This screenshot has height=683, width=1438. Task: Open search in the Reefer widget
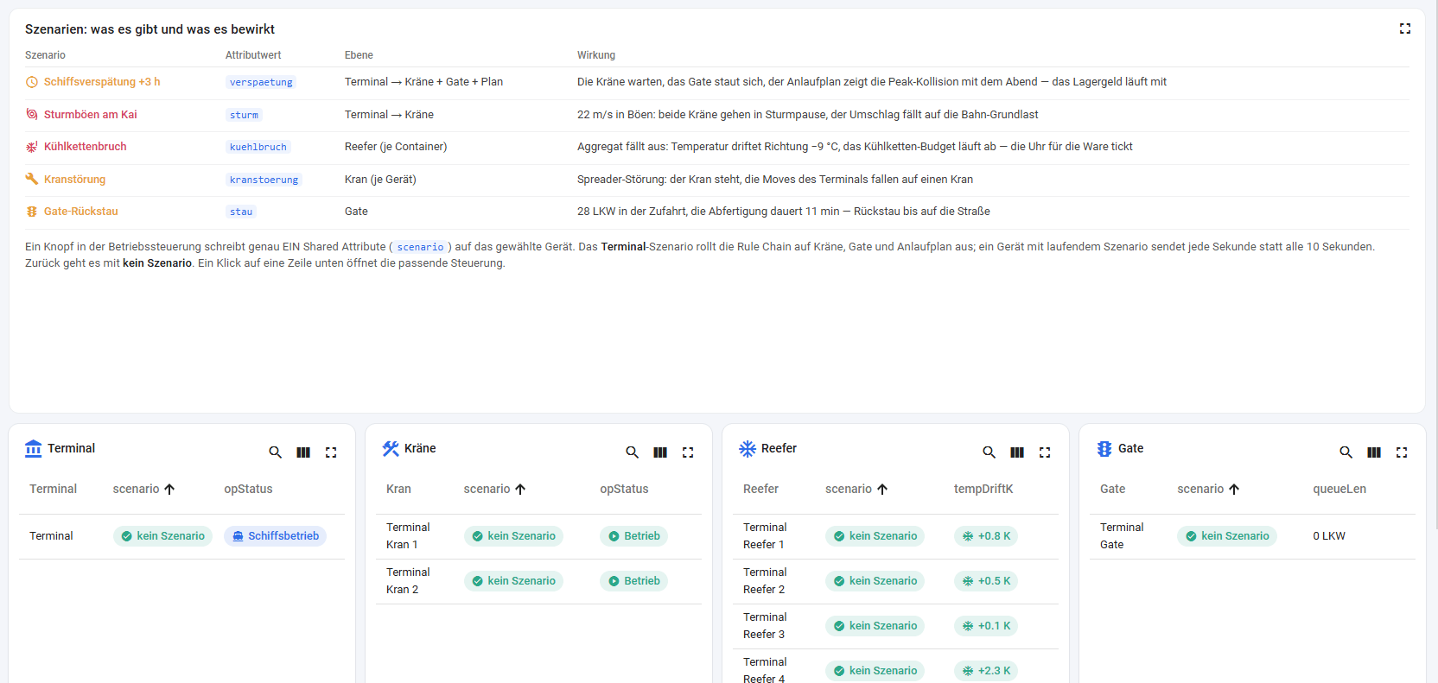coord(989,452)
